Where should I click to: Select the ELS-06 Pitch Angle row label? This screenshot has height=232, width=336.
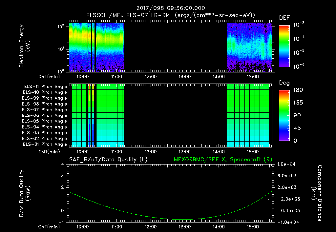(44, 116)
